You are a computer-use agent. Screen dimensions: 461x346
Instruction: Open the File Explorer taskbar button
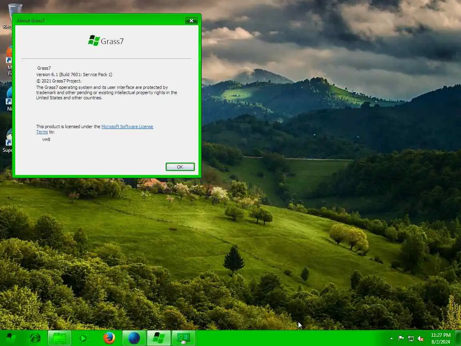[x=60, y=338]
